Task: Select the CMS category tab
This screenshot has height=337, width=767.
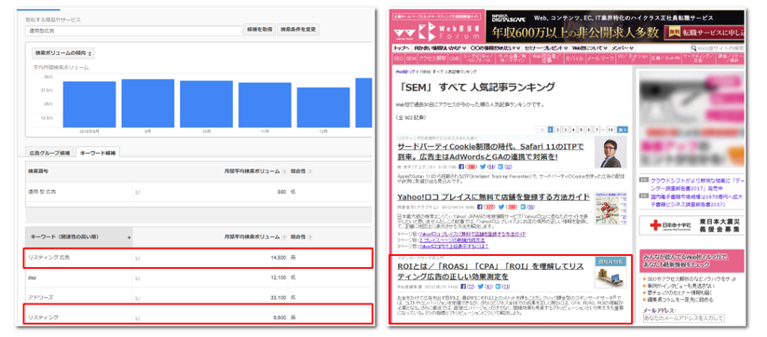Action: (x=455, y=58)
